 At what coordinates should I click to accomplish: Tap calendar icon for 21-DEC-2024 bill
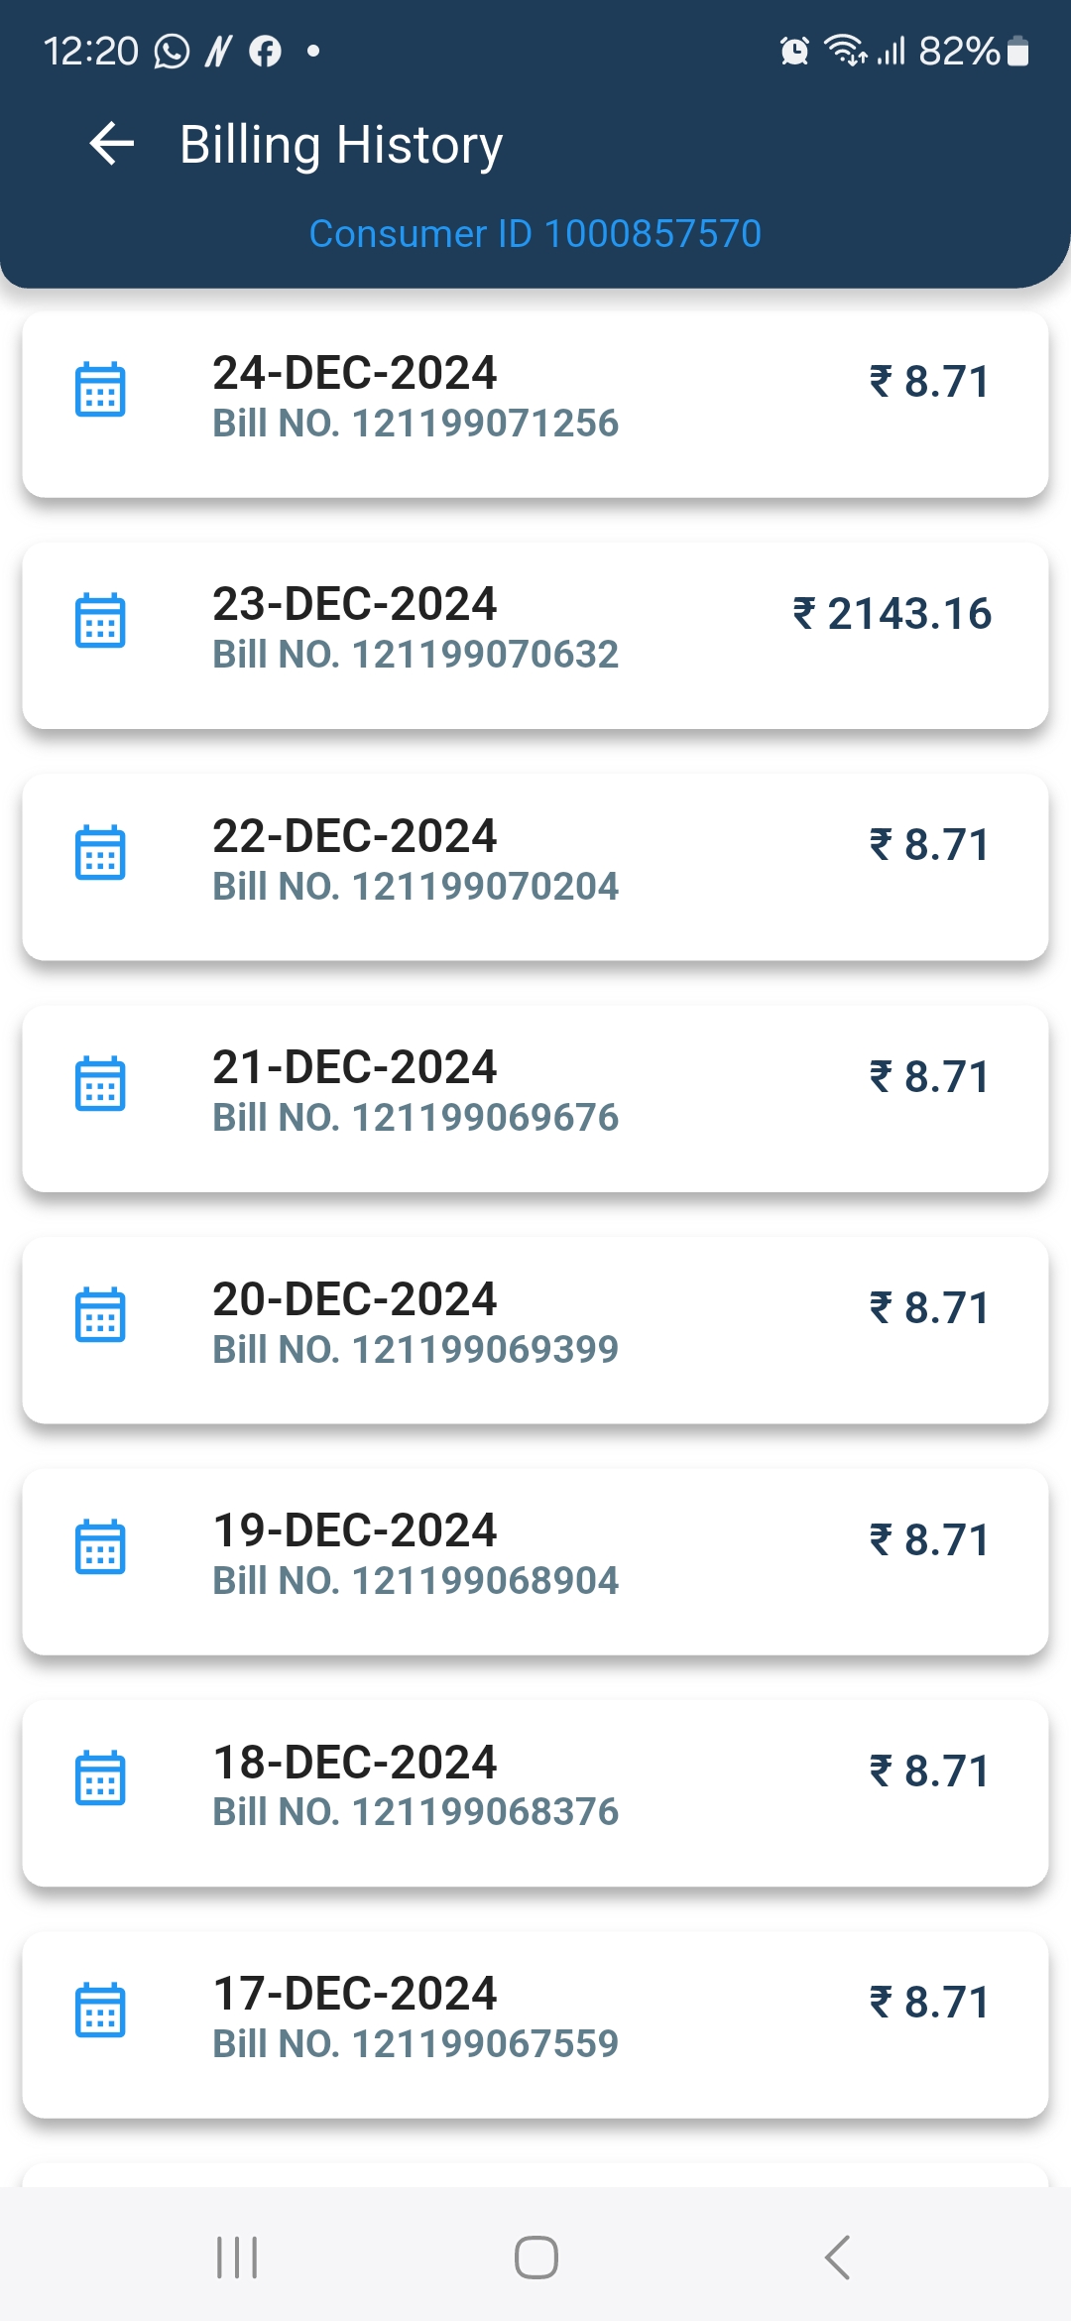coord(100,1084)
